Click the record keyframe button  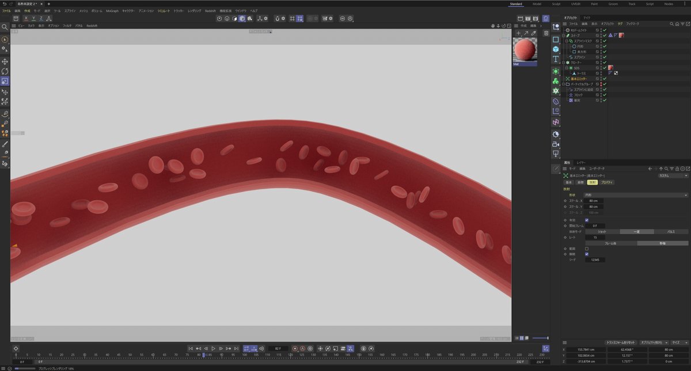(x=295, y=349)
